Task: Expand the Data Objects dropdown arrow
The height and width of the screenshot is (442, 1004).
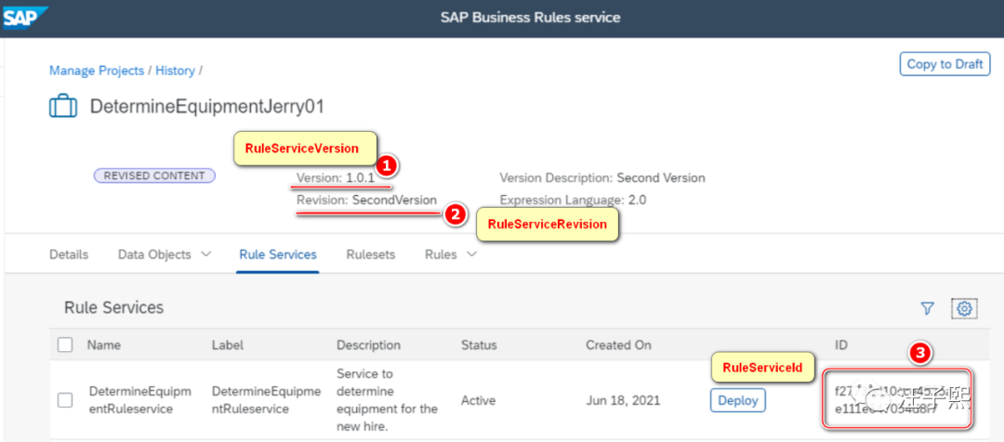Action: pyautogui.click(x=205, y=254)
